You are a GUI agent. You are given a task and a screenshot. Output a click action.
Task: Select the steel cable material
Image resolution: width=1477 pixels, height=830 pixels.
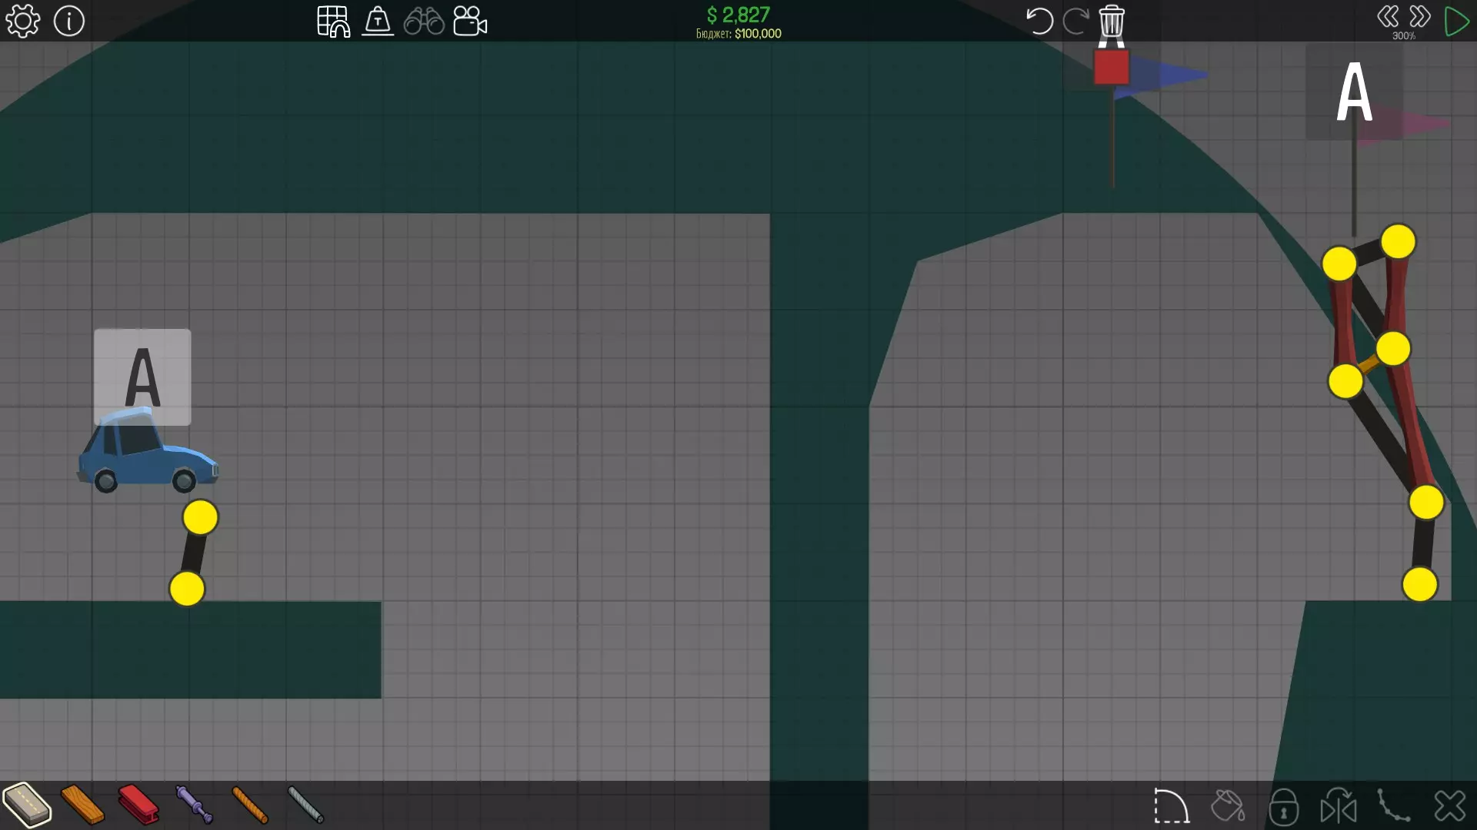pyautogui.click(x=305, y=805)
